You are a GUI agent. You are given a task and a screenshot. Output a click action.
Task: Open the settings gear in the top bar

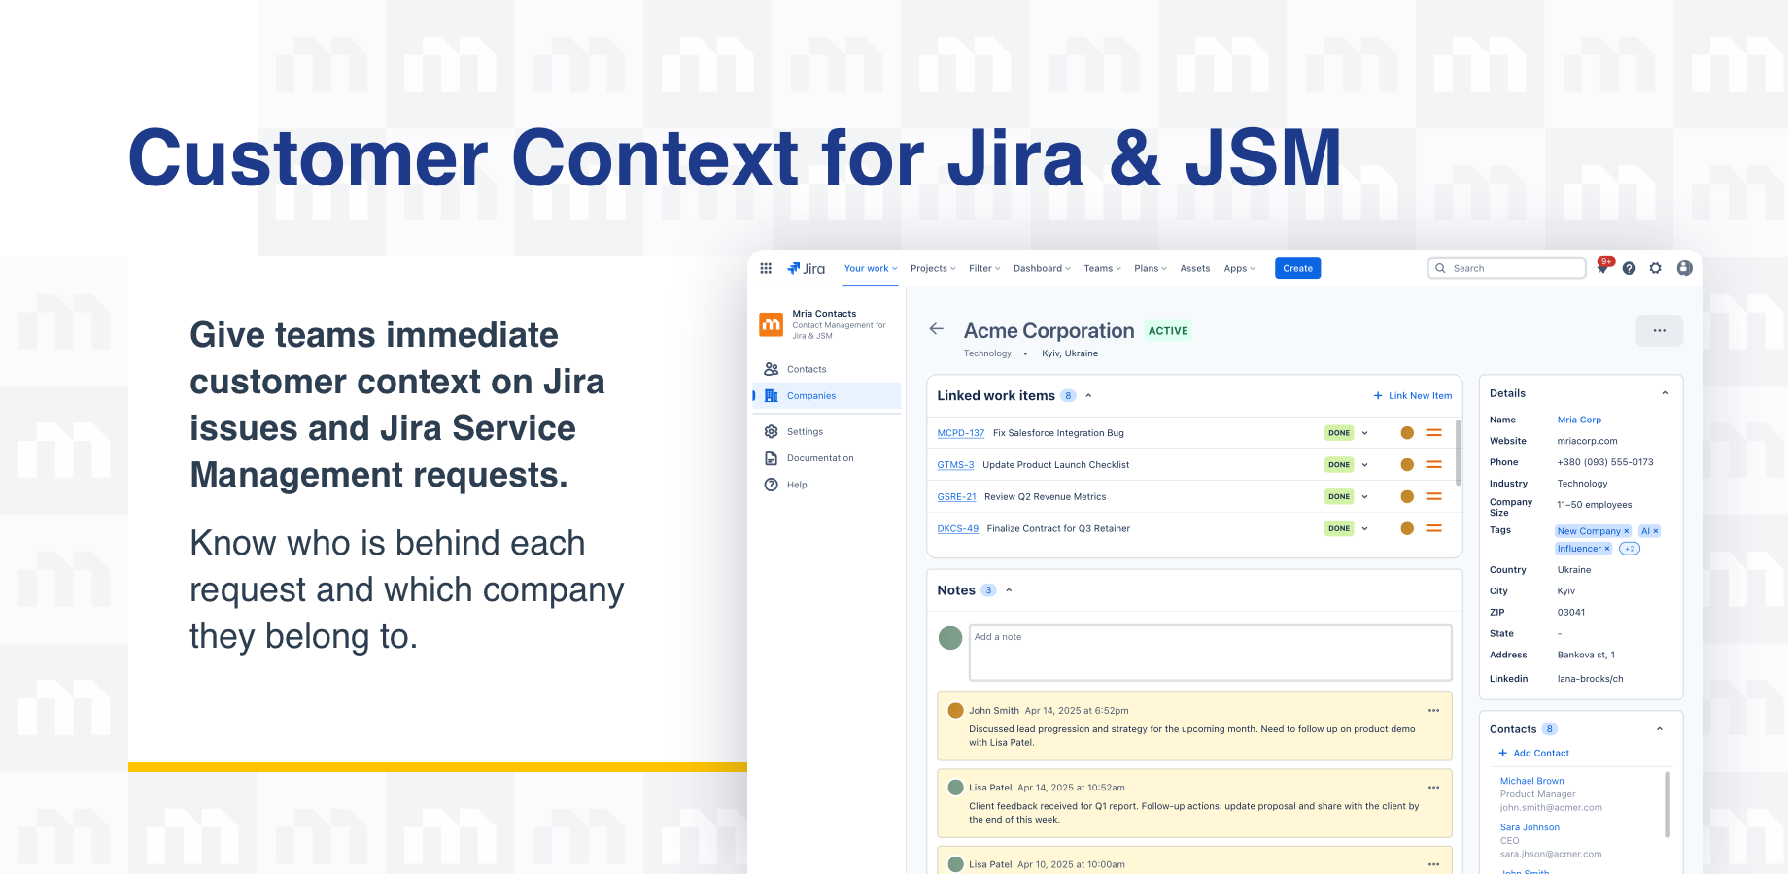(1656, 268)
